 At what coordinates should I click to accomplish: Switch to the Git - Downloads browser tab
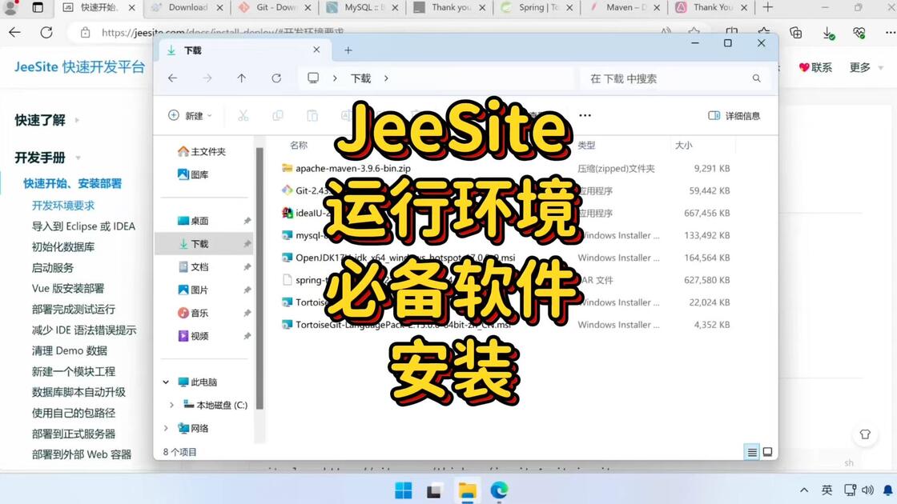coord(275,7)
